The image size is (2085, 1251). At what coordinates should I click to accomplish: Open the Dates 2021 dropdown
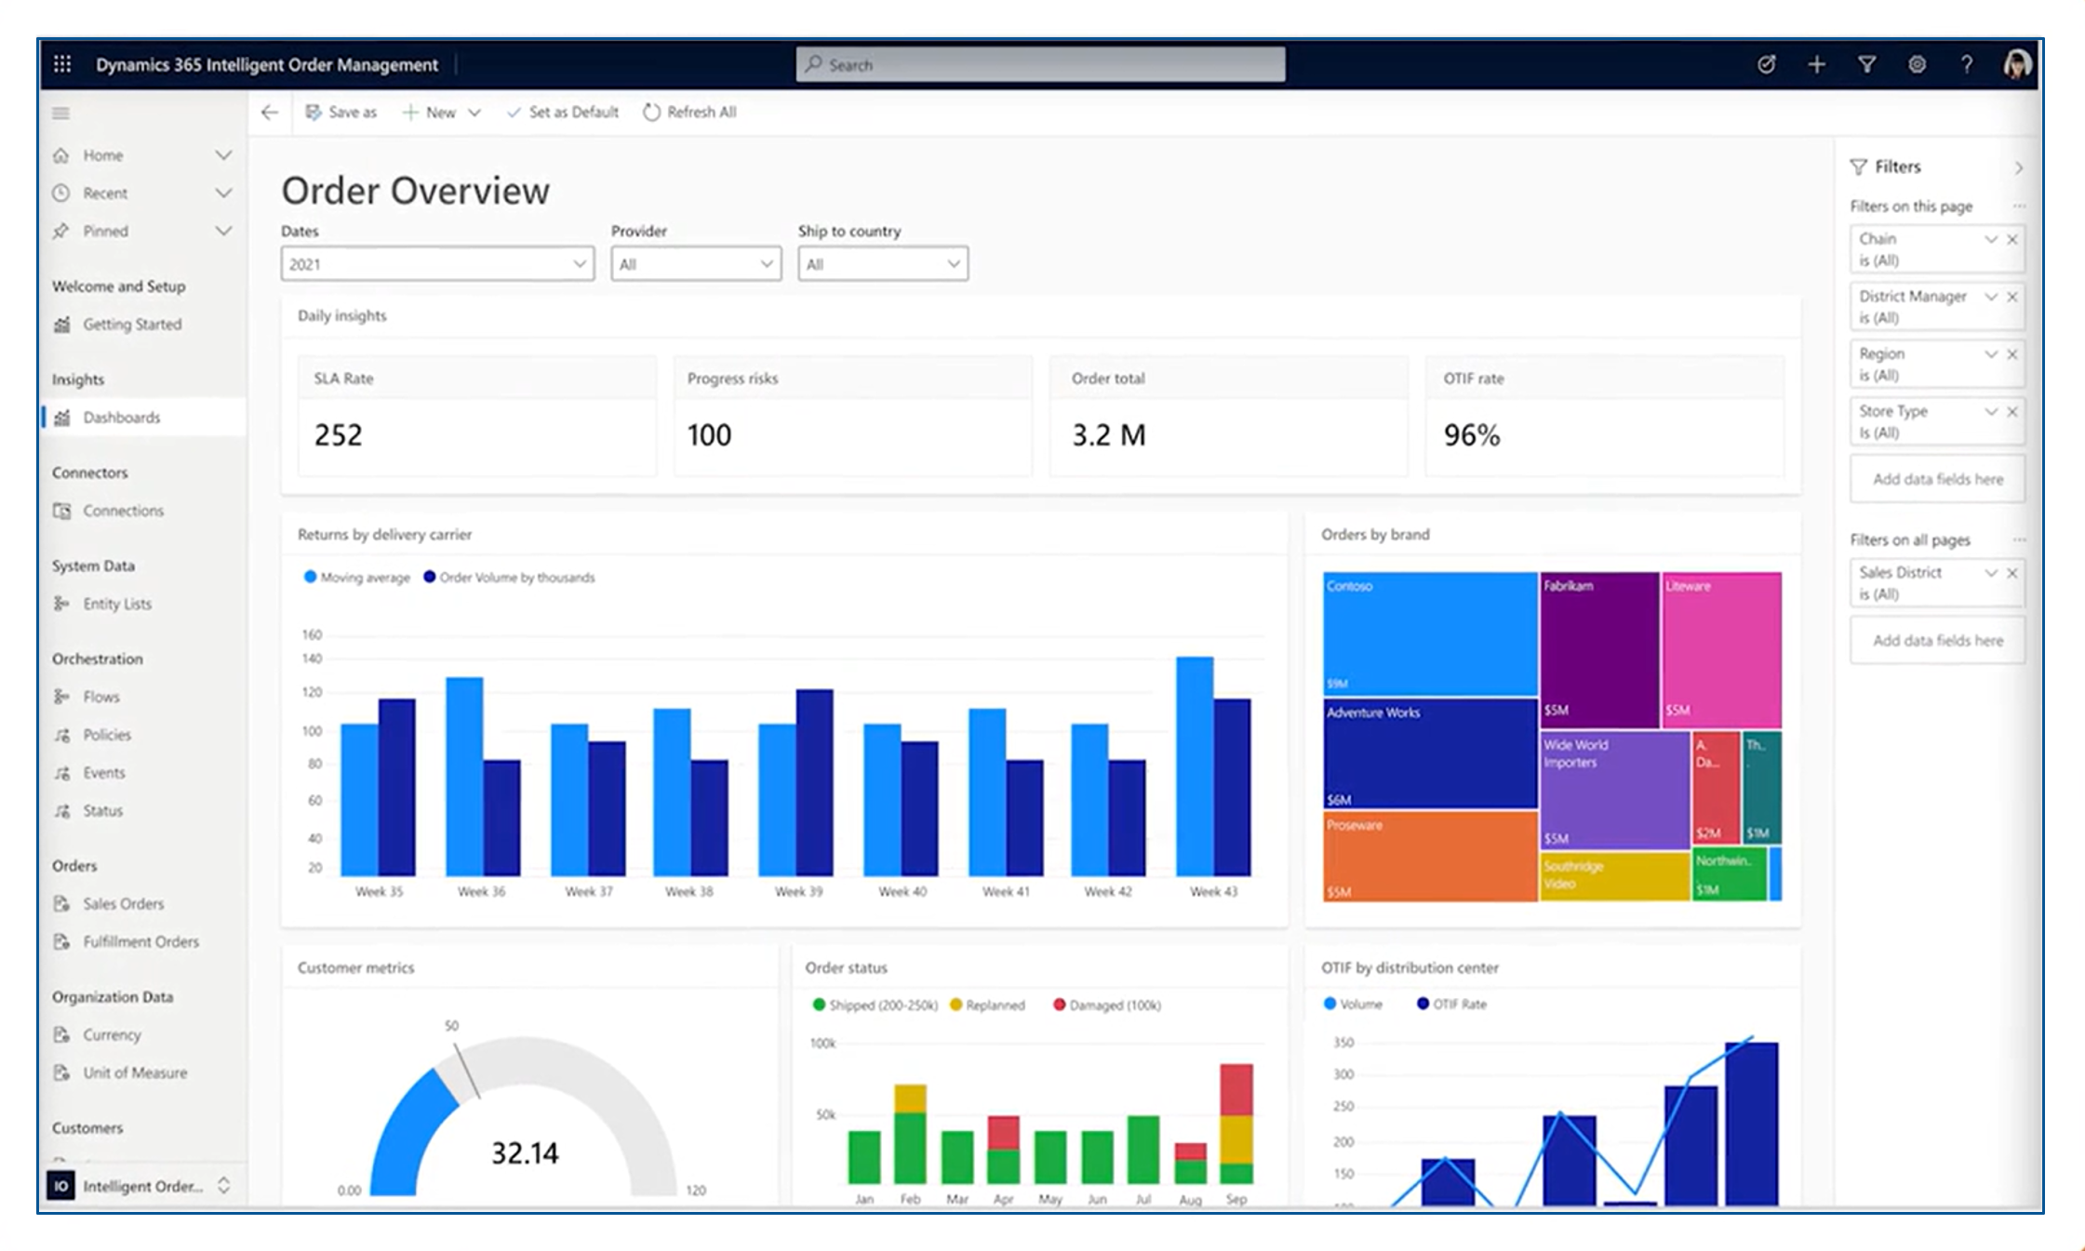tap(437, 264)
